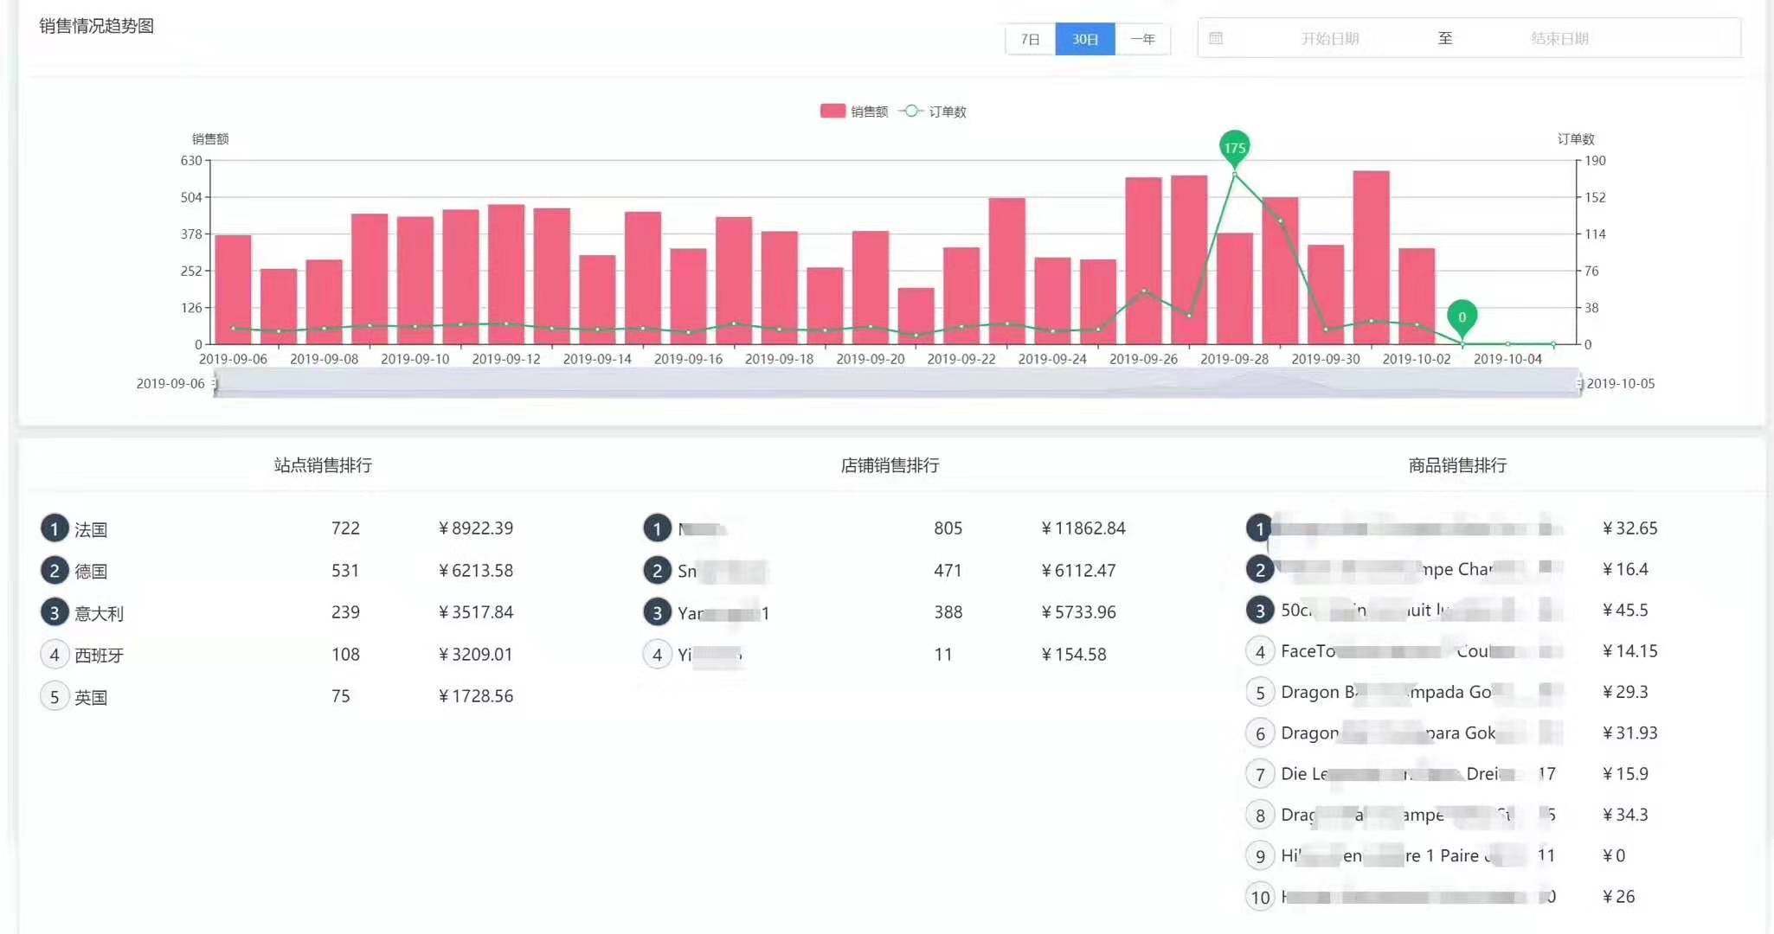
Task: Click the sales bar for 2019-09-06
Action: click(233, 290)
